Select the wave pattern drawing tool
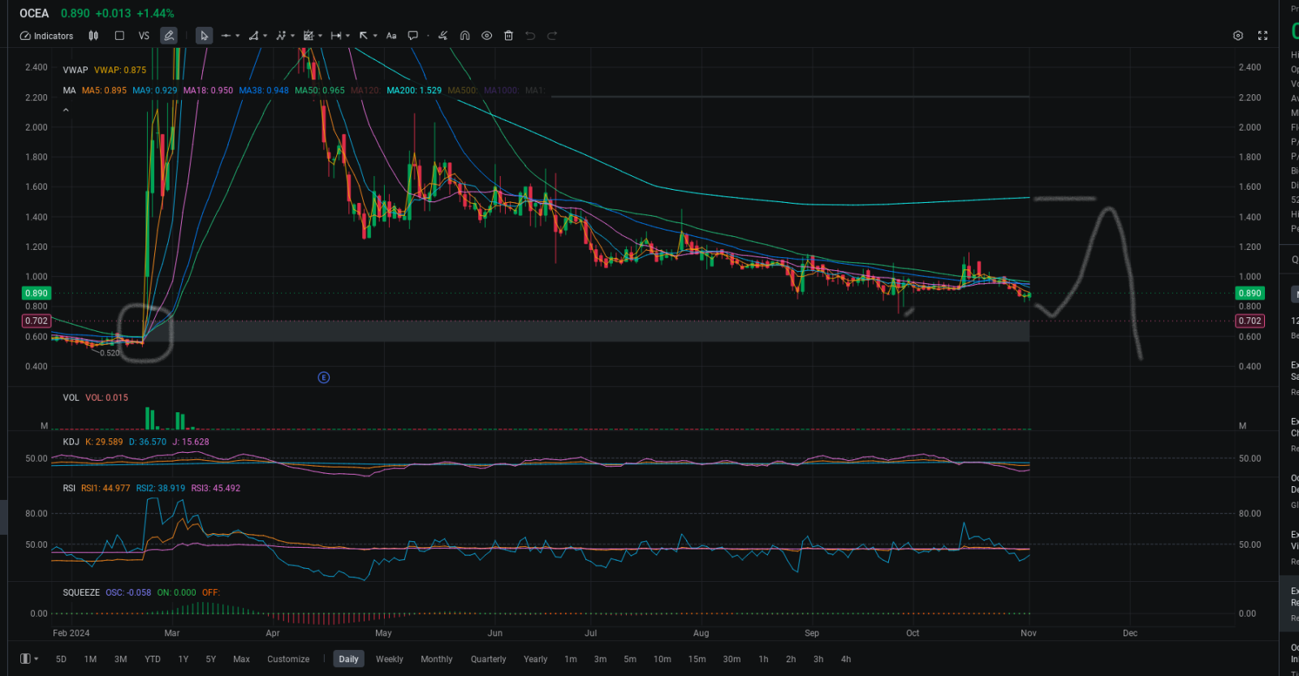 pos(281,36)
